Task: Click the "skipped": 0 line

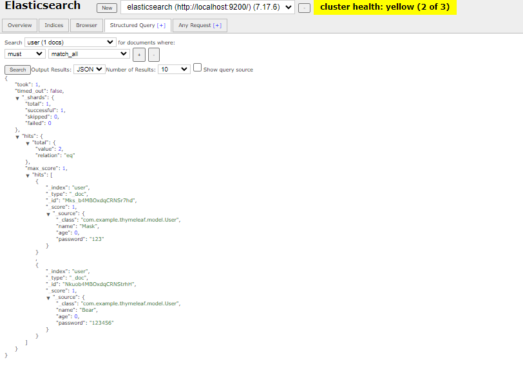Action: click(x=42, y=117)
